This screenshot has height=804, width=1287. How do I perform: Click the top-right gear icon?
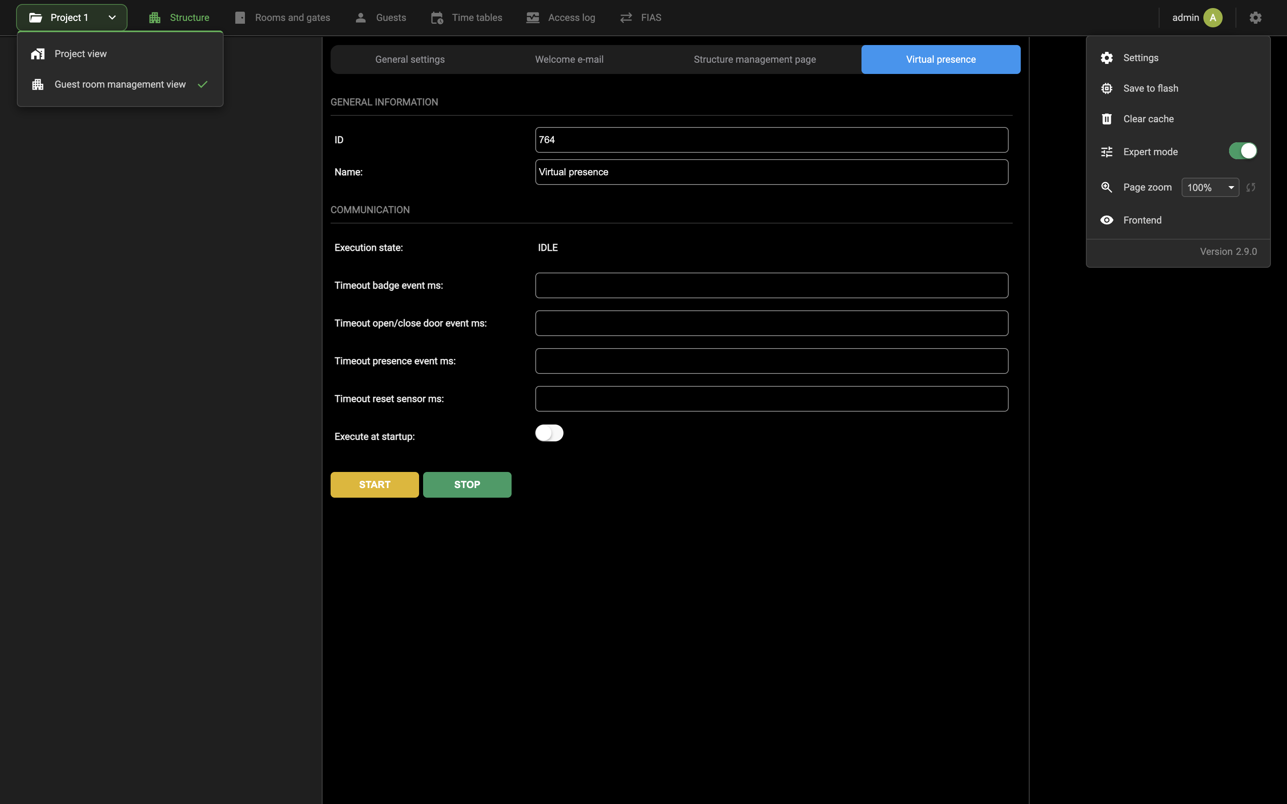[1255, 18]
